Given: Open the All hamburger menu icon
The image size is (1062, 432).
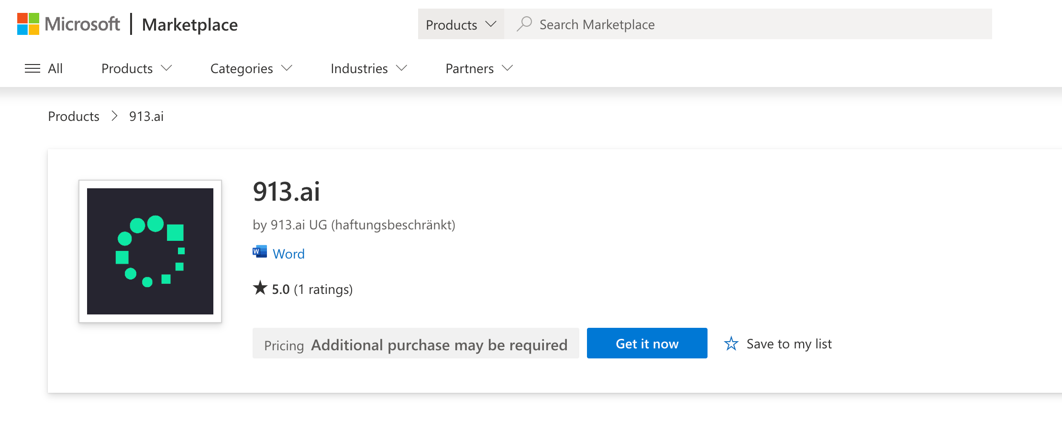Looking at the screenshot, I should (33, 68).
